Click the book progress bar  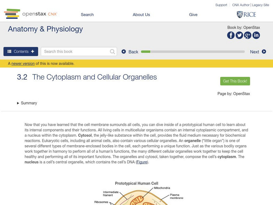(x=193, y=52)
